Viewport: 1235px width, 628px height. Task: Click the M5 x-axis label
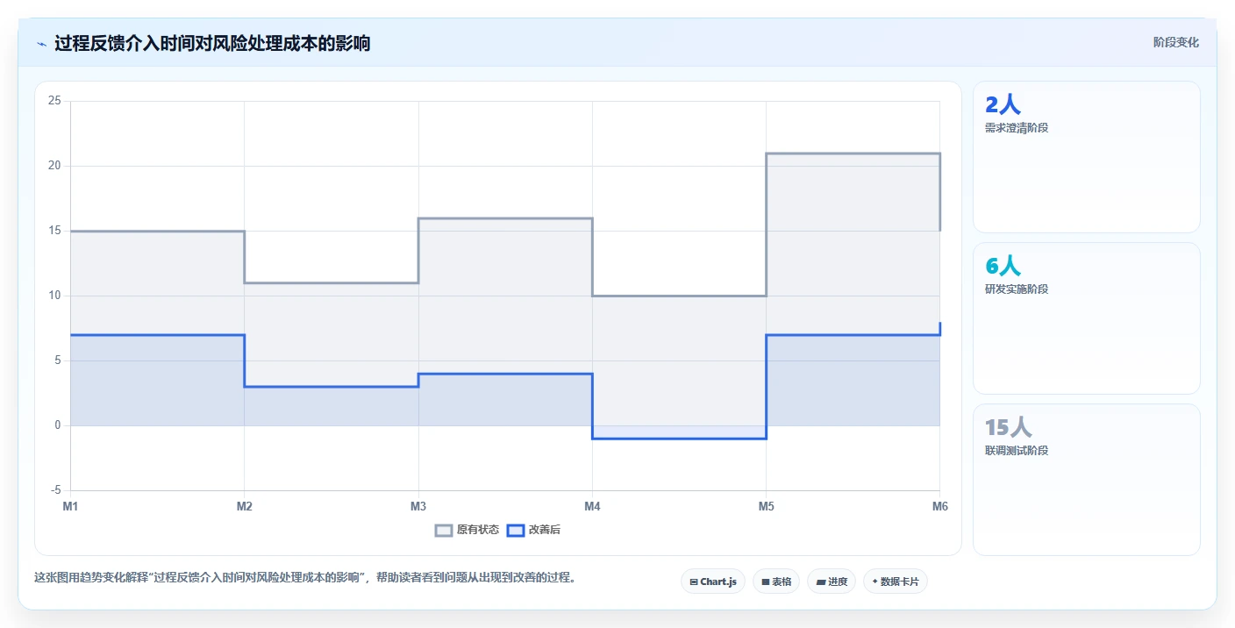[766, 506]
